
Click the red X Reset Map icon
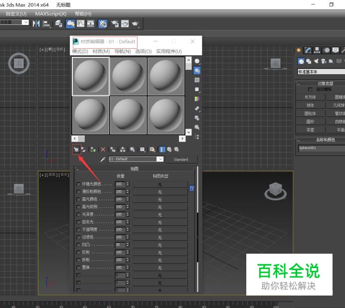[x=103, y=149]
